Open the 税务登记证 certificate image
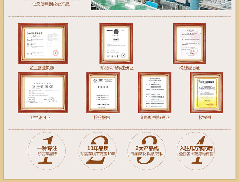 pos(189,43)
